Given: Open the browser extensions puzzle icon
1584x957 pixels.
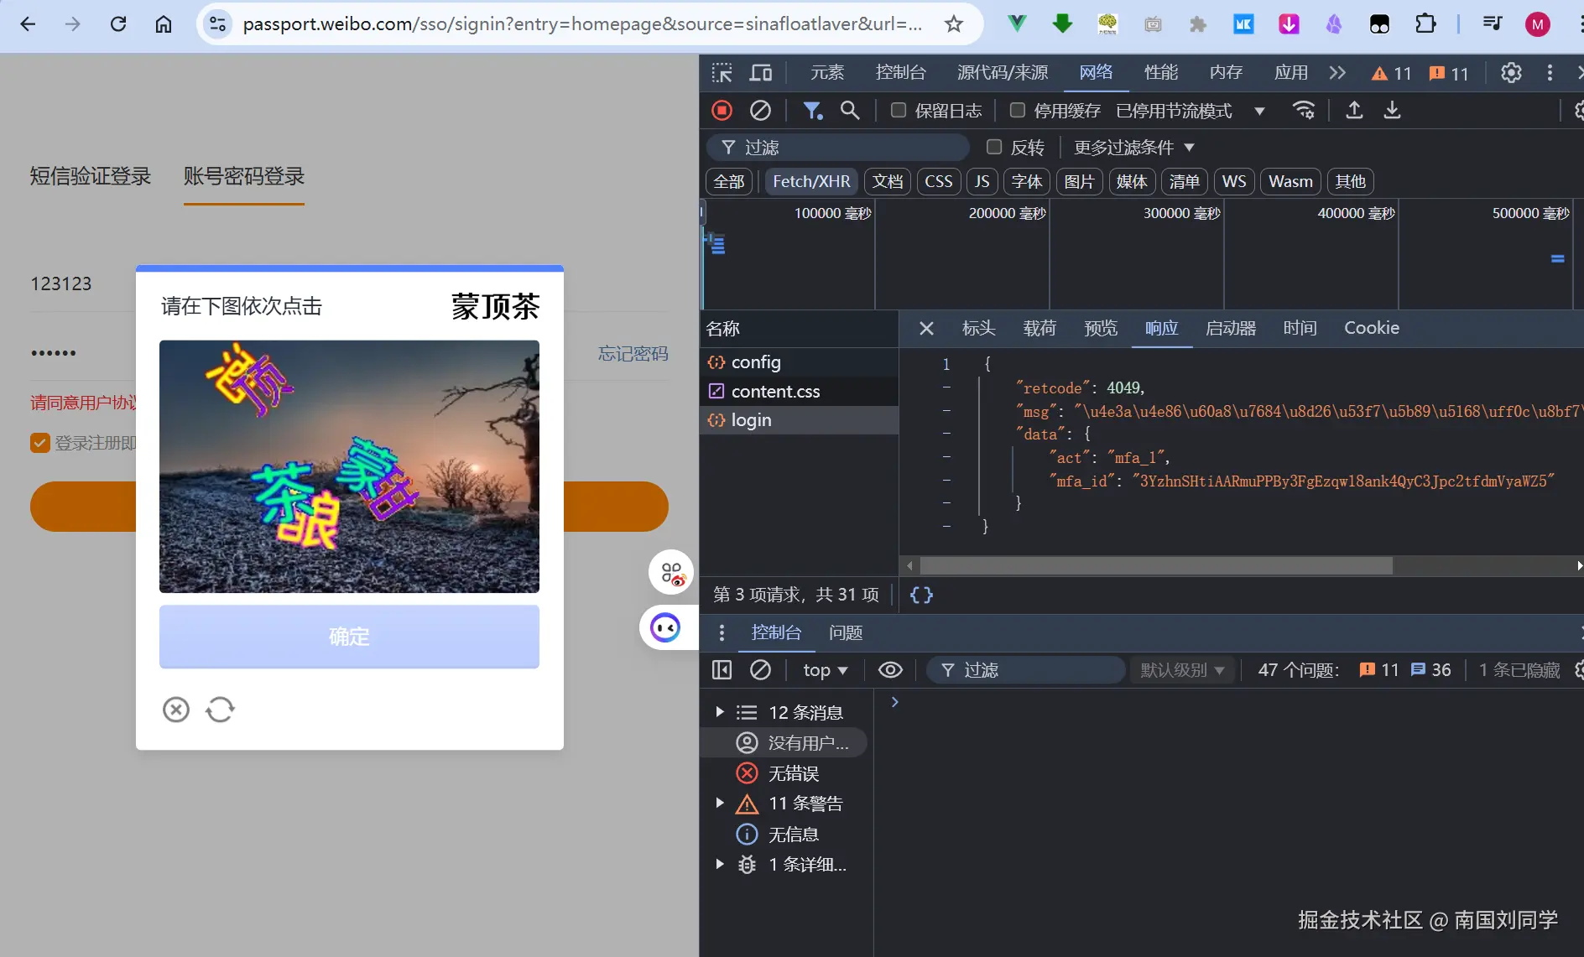Looking at the screenshot, I should 1425,24.
